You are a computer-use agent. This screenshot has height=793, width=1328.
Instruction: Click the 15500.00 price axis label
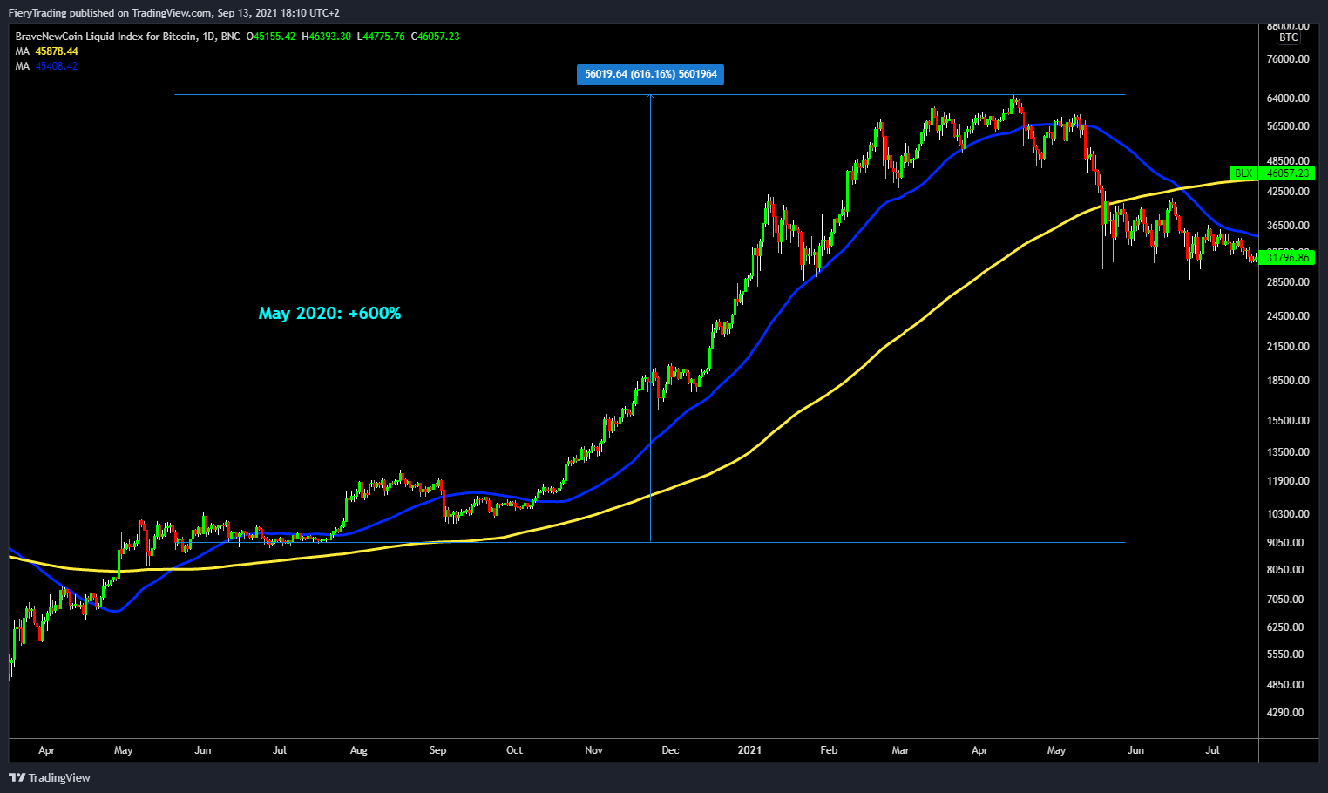pos(1288,421)
